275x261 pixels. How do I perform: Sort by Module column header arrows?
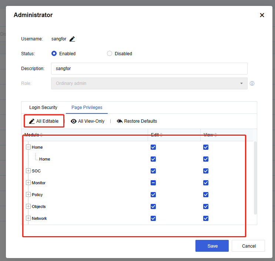(x=41, y=135)
